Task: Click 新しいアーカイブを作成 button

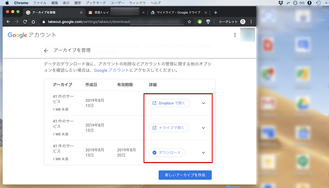Action: [x=185, y=175]
